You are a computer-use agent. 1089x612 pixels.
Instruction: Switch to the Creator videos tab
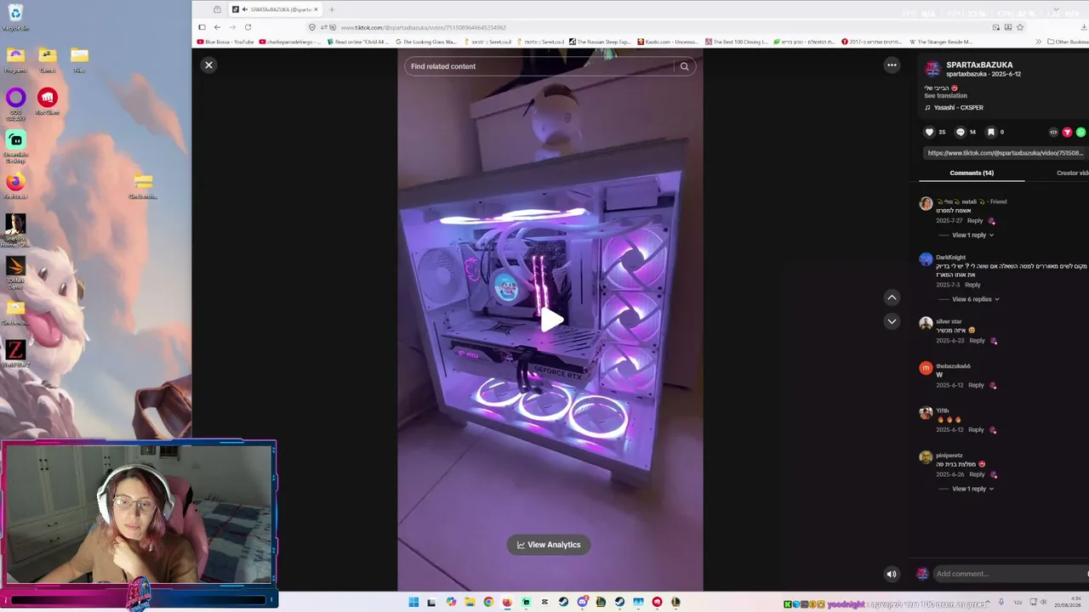tap(1072, 173)
